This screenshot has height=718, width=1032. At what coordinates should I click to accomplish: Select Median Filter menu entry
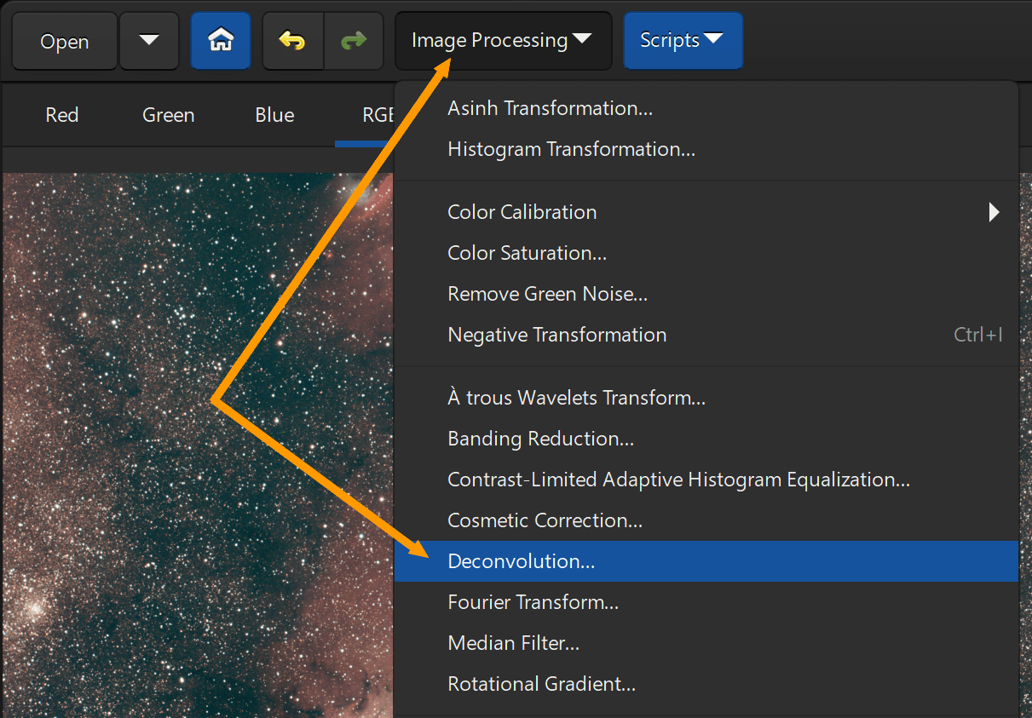(x=513, y=643)
